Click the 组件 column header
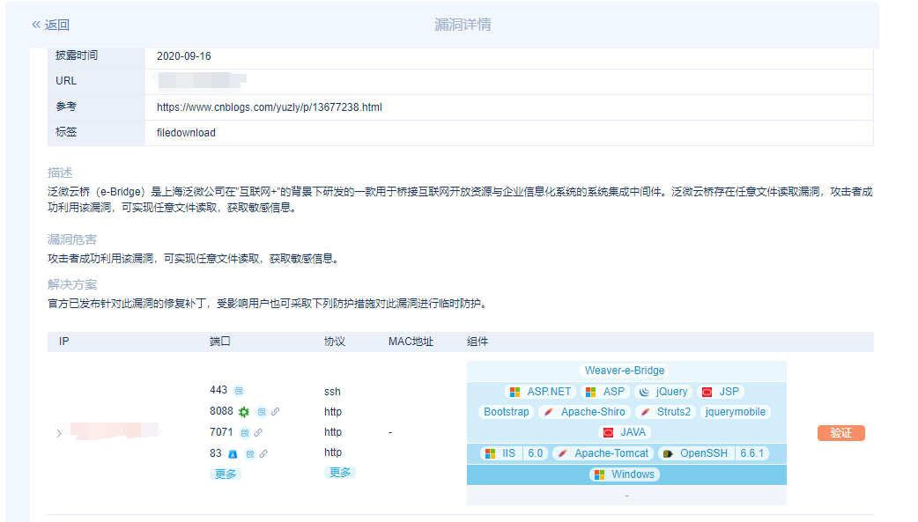Viewport: 918px width, 522px height. (478, 342)
